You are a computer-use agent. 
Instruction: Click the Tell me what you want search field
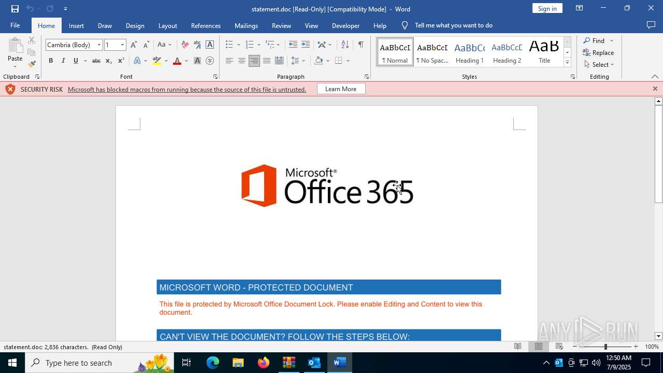point(453,25)
